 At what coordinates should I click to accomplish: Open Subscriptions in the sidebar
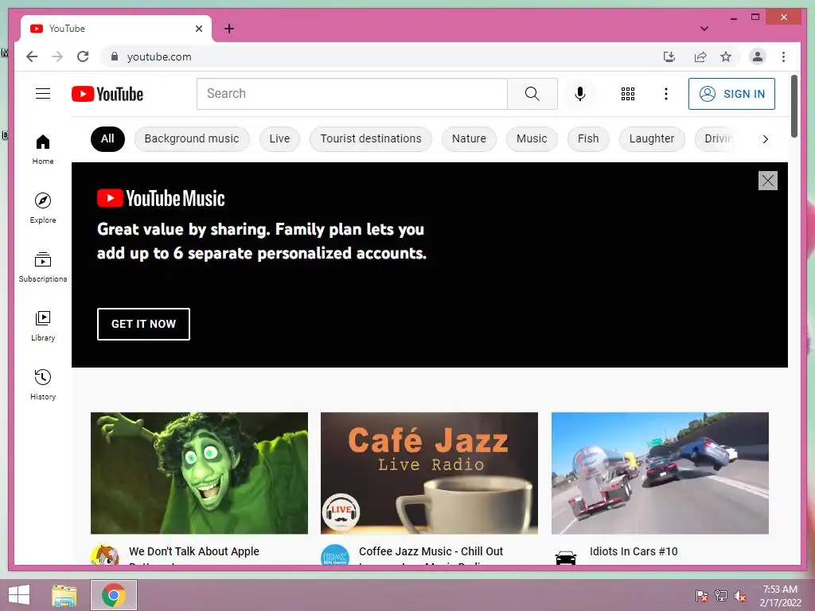point(43,267)
